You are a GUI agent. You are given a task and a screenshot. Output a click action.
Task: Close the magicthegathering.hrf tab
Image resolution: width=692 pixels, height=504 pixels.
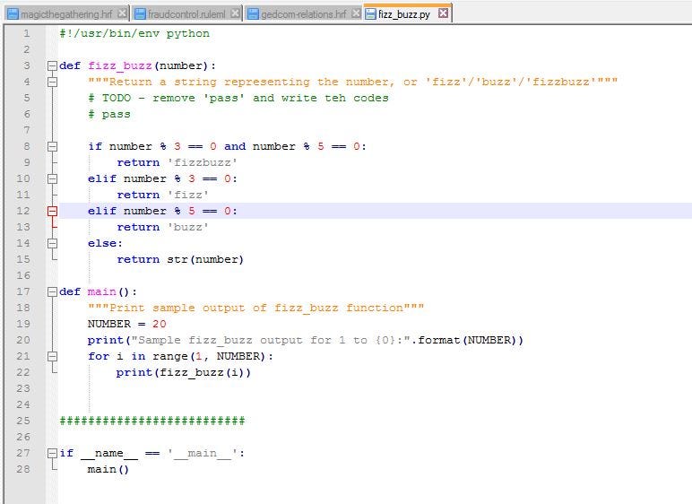(x=122, y=13)
